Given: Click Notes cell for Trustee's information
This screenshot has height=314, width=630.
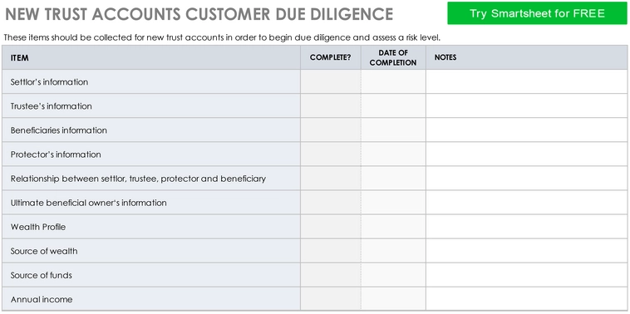Looking at the screenshot, I should coord(527,106).
